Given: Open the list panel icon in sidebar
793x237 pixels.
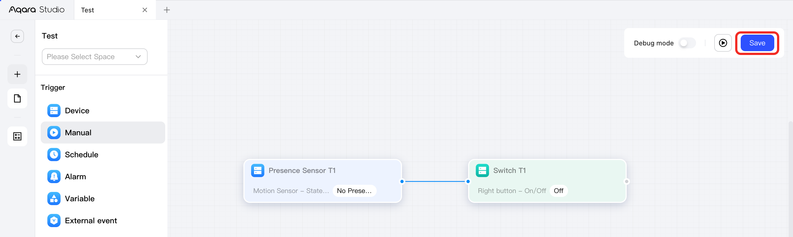Looking at the screenshot, I should [17, 136].
